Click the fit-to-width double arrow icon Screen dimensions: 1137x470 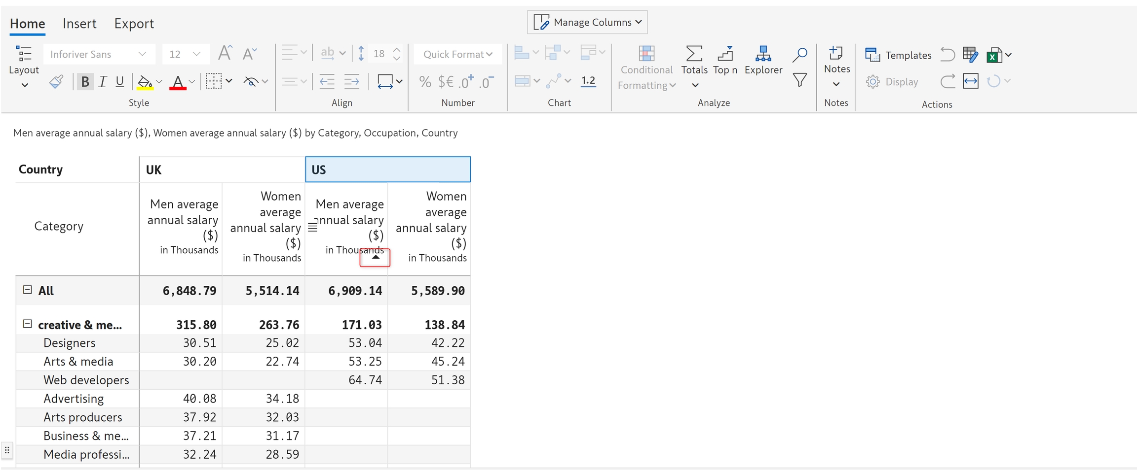point(970,81)
